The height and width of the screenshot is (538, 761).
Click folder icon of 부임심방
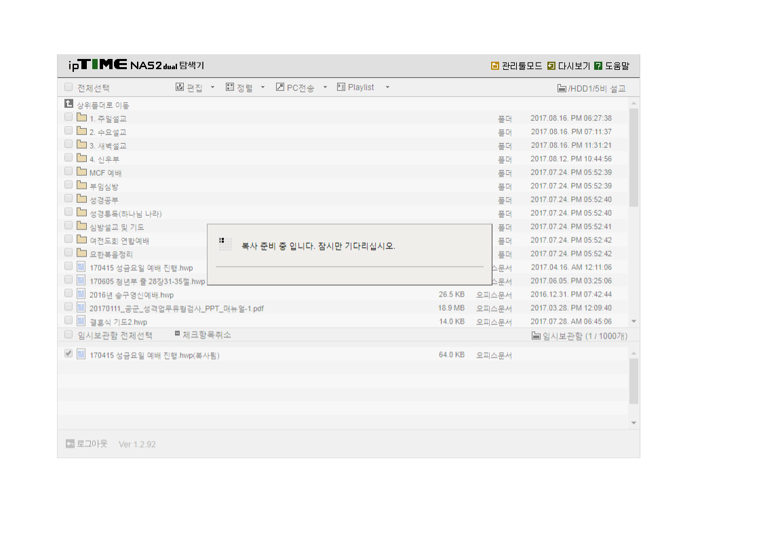pos(81,185)
